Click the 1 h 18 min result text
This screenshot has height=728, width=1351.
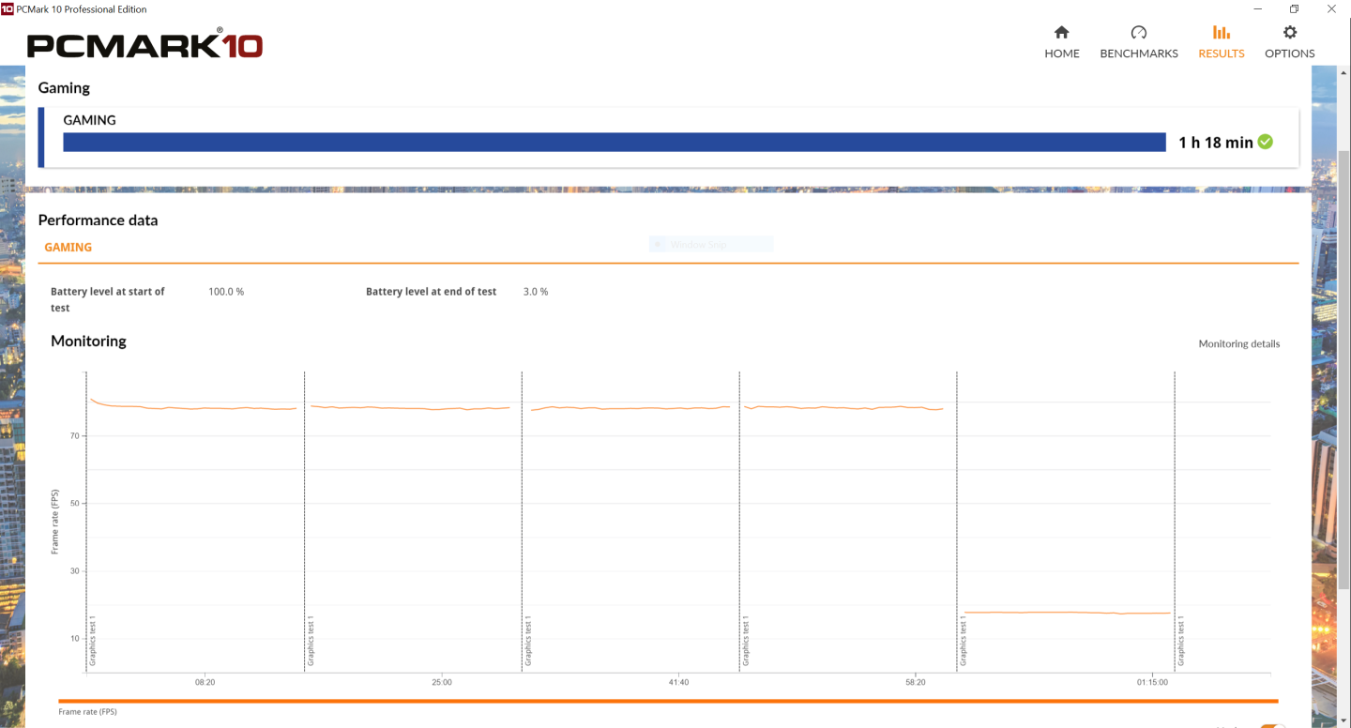pos(1216,143)
